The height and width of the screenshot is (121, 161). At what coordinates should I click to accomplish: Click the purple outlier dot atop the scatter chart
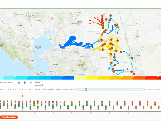(23, 96)
